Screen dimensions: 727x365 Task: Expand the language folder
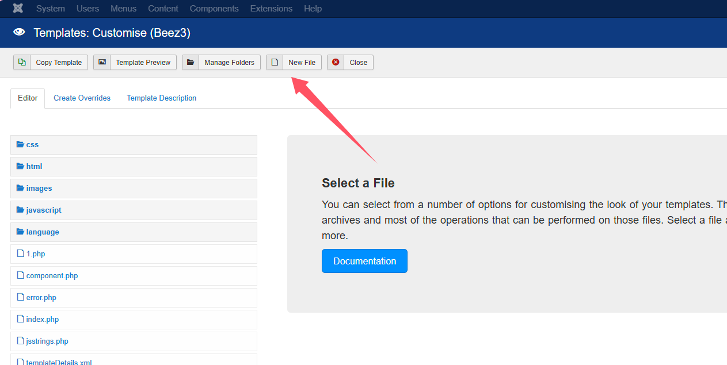click(42, 232)
